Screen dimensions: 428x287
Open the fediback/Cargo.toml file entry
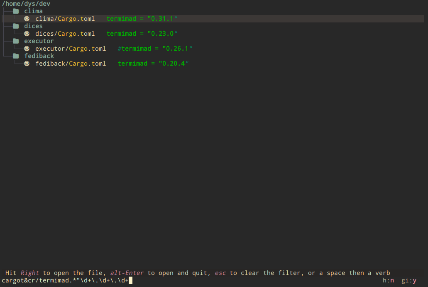click(x=71, y=64)
